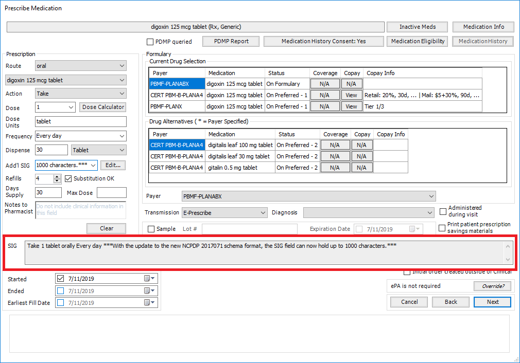
Task: Click the On Formulary status cell
Action: click(287, 84)
